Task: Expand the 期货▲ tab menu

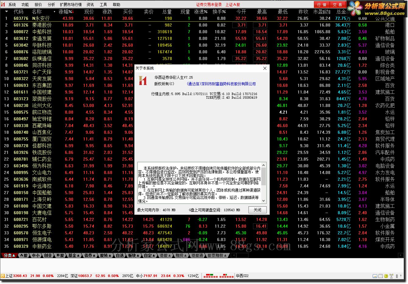Action: point(181,255)
